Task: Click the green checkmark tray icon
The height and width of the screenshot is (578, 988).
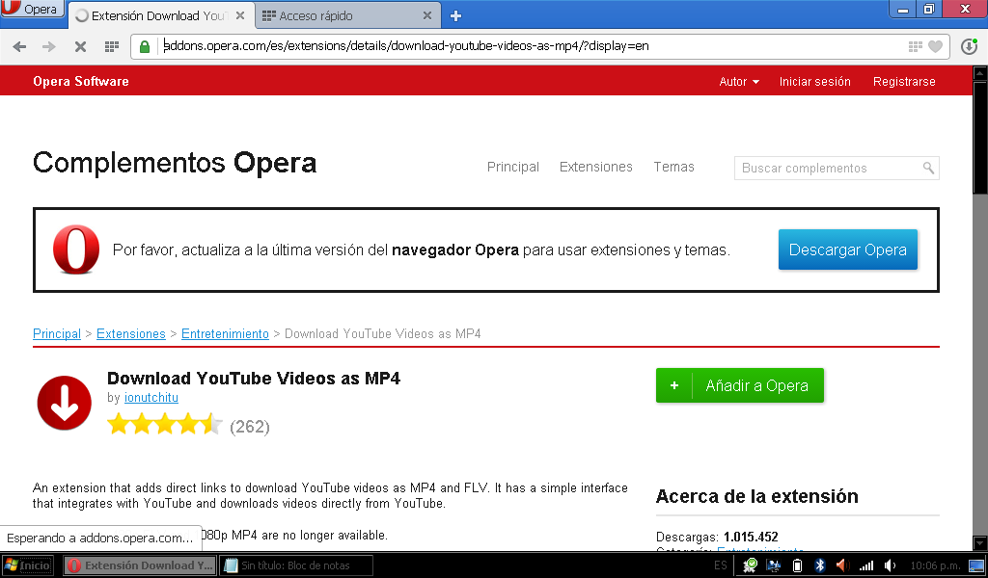Action: [x=750, y=565]
